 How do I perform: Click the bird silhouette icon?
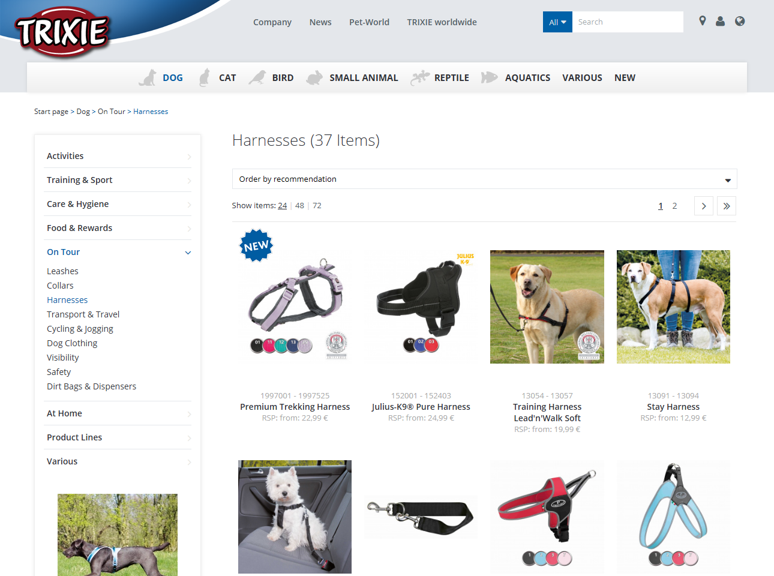(257, 77)
